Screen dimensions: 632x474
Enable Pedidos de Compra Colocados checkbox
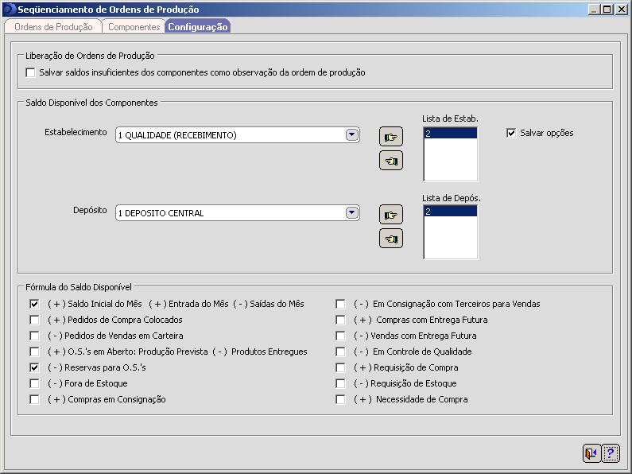point(34,320)
